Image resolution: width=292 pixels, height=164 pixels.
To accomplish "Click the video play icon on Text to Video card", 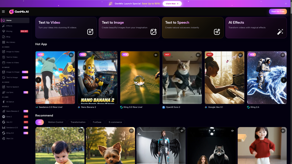I will 90,32.
